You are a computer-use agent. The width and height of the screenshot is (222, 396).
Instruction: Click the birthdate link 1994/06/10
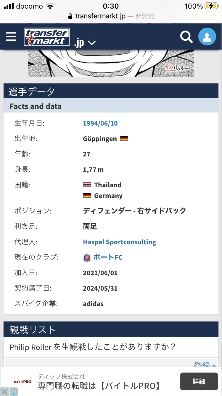coord(100,123)
